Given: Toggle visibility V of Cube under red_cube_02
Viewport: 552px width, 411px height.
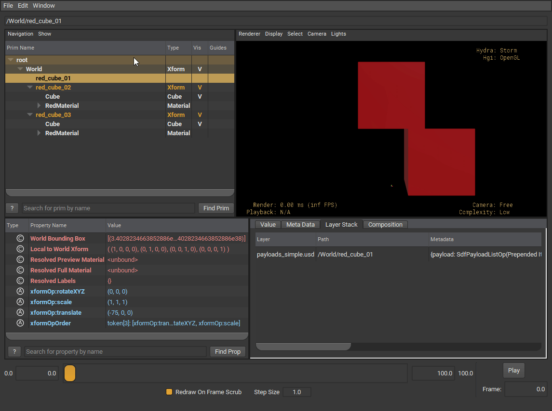Looking at the screenshot, I should click(x=200, y=97).
